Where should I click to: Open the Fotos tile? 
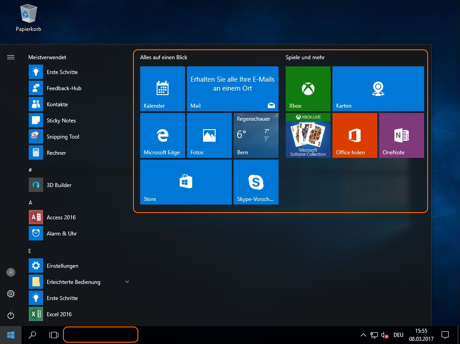point(209,135)
